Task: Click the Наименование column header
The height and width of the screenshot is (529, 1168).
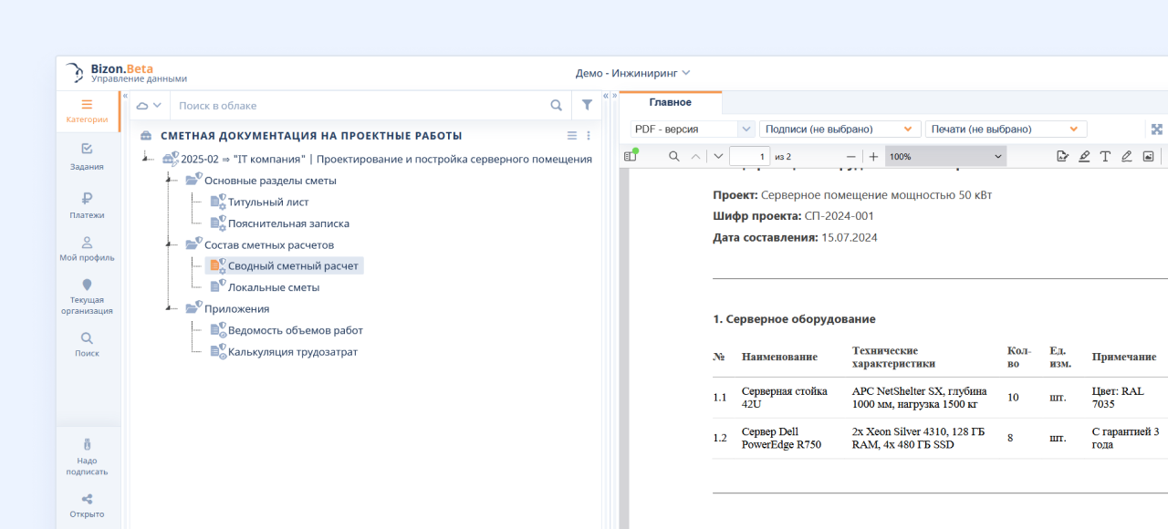Action: point(779,357)
